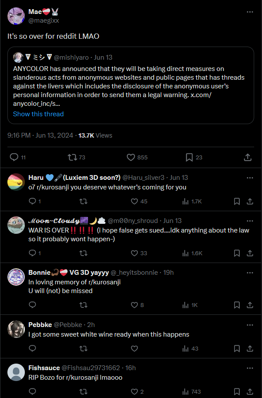Bookmark Moon~Cloudy's reply
Viewport: 262px width, 398px height.
[x=237, y=253]
